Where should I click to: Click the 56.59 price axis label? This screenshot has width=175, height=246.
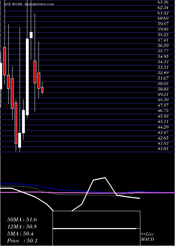163,46
